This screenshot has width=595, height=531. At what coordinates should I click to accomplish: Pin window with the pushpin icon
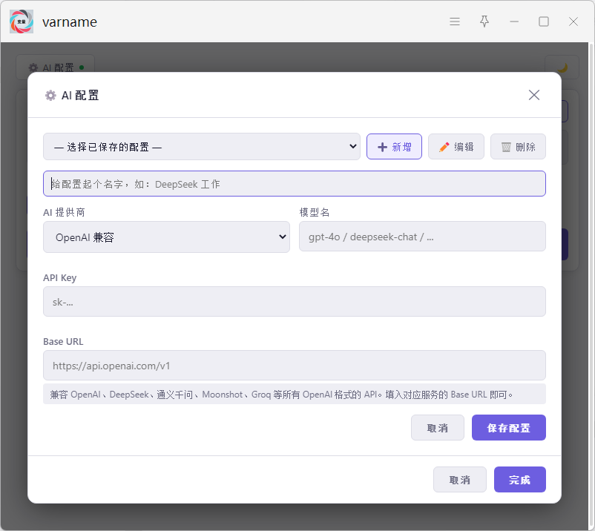[484, 22]
